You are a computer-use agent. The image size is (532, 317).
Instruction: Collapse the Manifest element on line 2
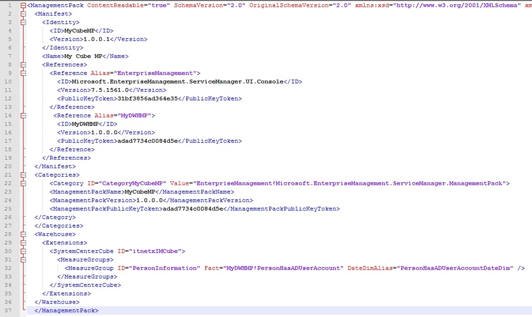pyautogui.click(x=23, y=14)
